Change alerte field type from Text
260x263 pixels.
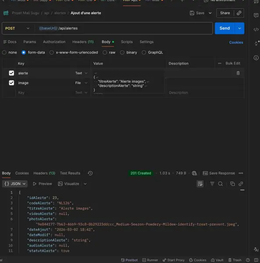point(81,73)
